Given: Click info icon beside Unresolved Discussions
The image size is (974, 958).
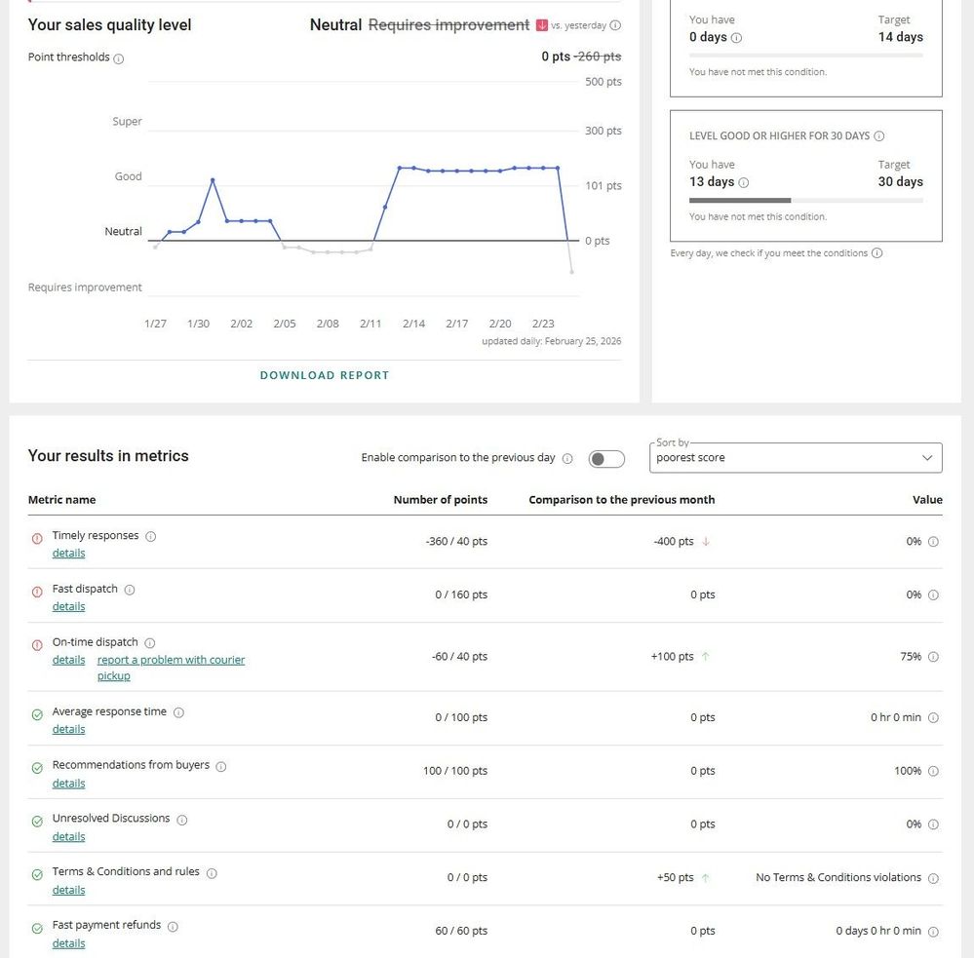Looking at the screenshot, I should [x=182, y=820].
